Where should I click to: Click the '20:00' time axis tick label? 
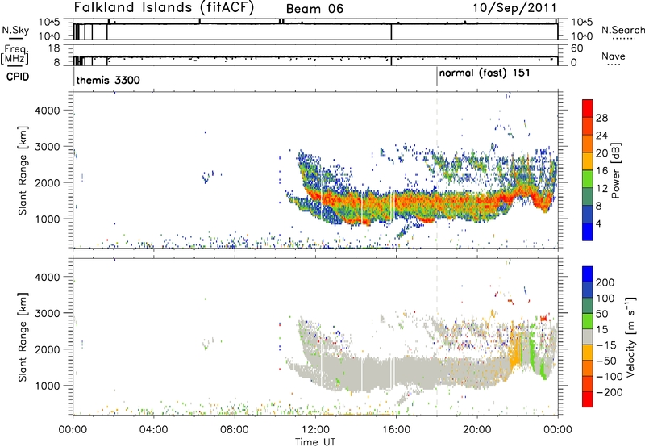point(476,430)
